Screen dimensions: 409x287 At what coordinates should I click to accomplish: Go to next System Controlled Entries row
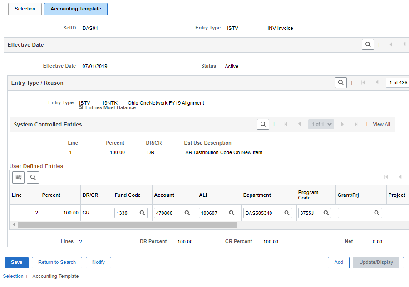pyautogui.click(x=342, y=124)
